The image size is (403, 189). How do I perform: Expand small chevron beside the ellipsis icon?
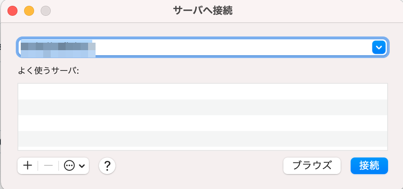click(82, 166)
